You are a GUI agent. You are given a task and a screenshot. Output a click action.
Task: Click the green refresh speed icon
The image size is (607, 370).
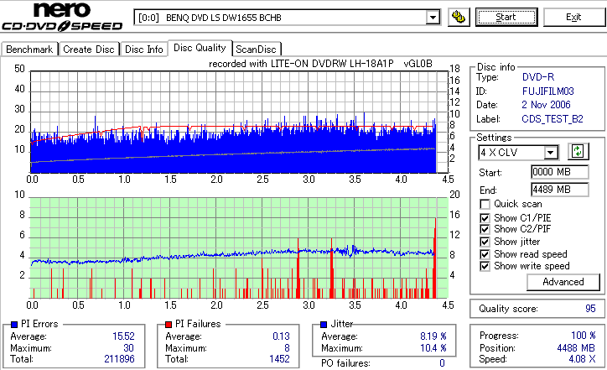pos(578,152)
